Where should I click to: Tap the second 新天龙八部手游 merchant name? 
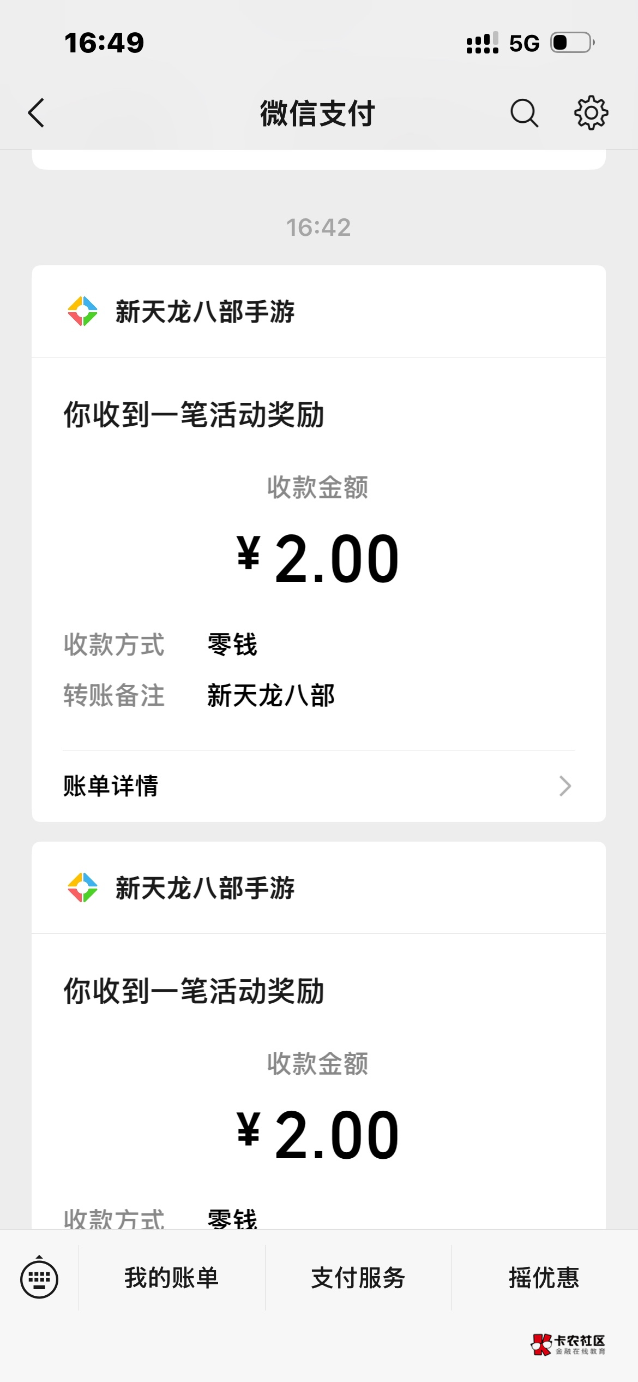[205, 888]
